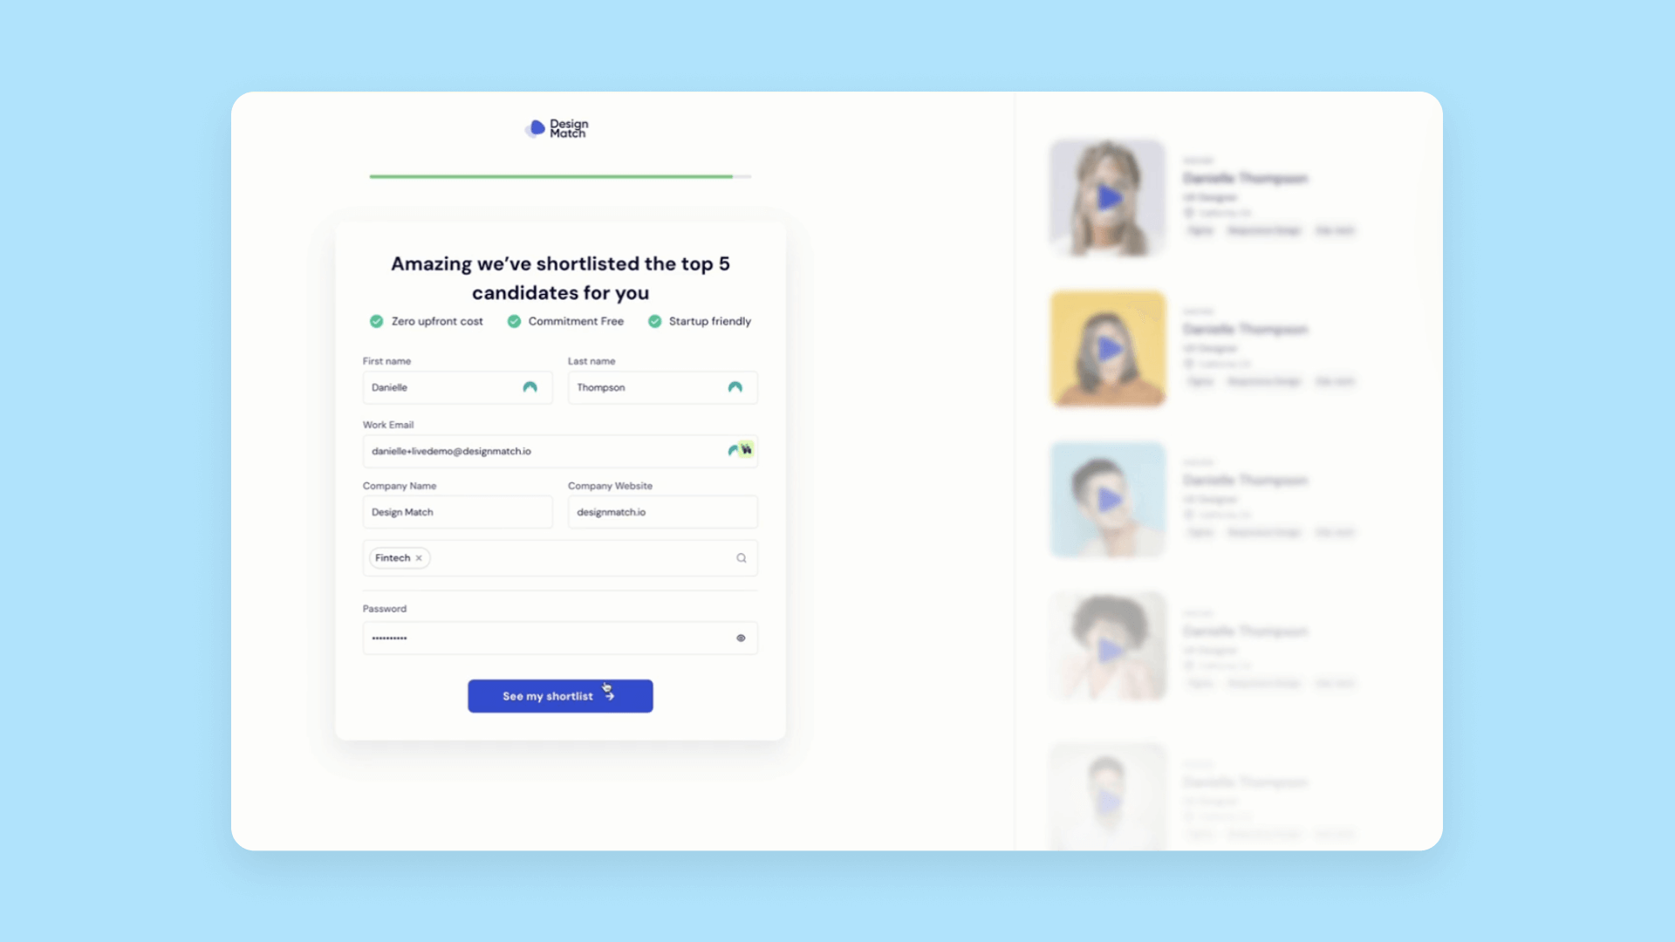The height and width of the screenshot is (942, 1675).
Task: Click the checkmark next to Commitment Free
Action: pos(514,321)
